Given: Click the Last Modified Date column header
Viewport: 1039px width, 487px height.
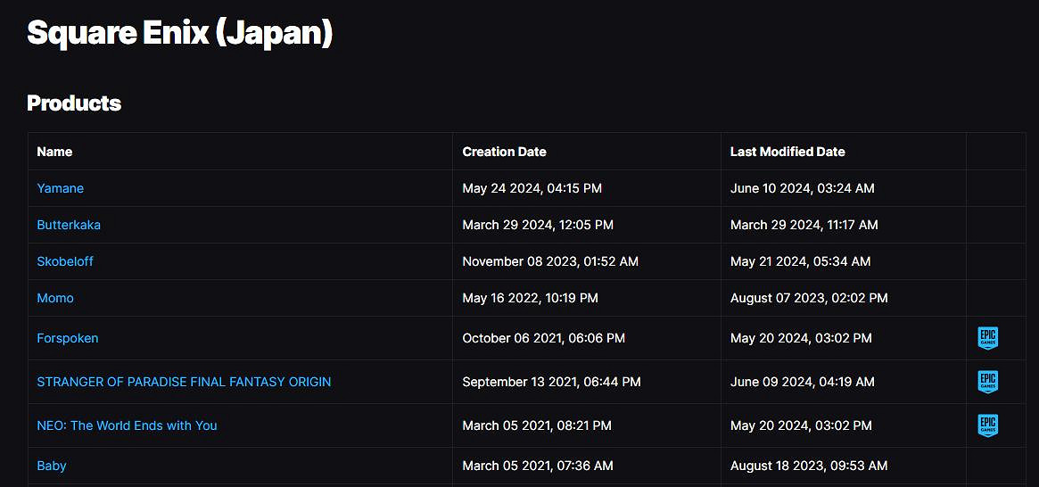Looking at the screenshot, I should (x=787, y=152).
